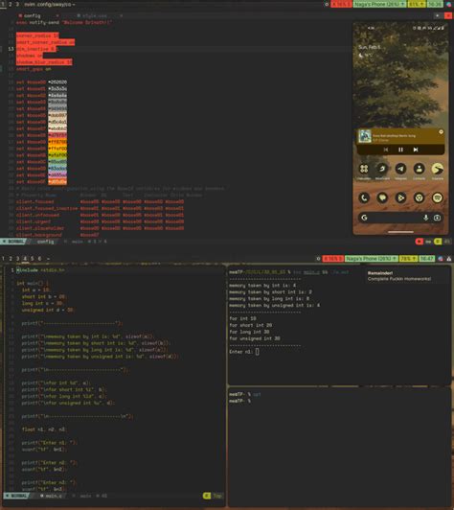Skip to next track on phone widget
This screenshot has height=510, width=454.
(416, 150)
